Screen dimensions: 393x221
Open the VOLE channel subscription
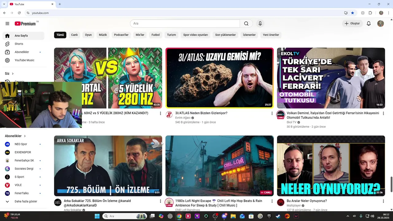(23, 185)
